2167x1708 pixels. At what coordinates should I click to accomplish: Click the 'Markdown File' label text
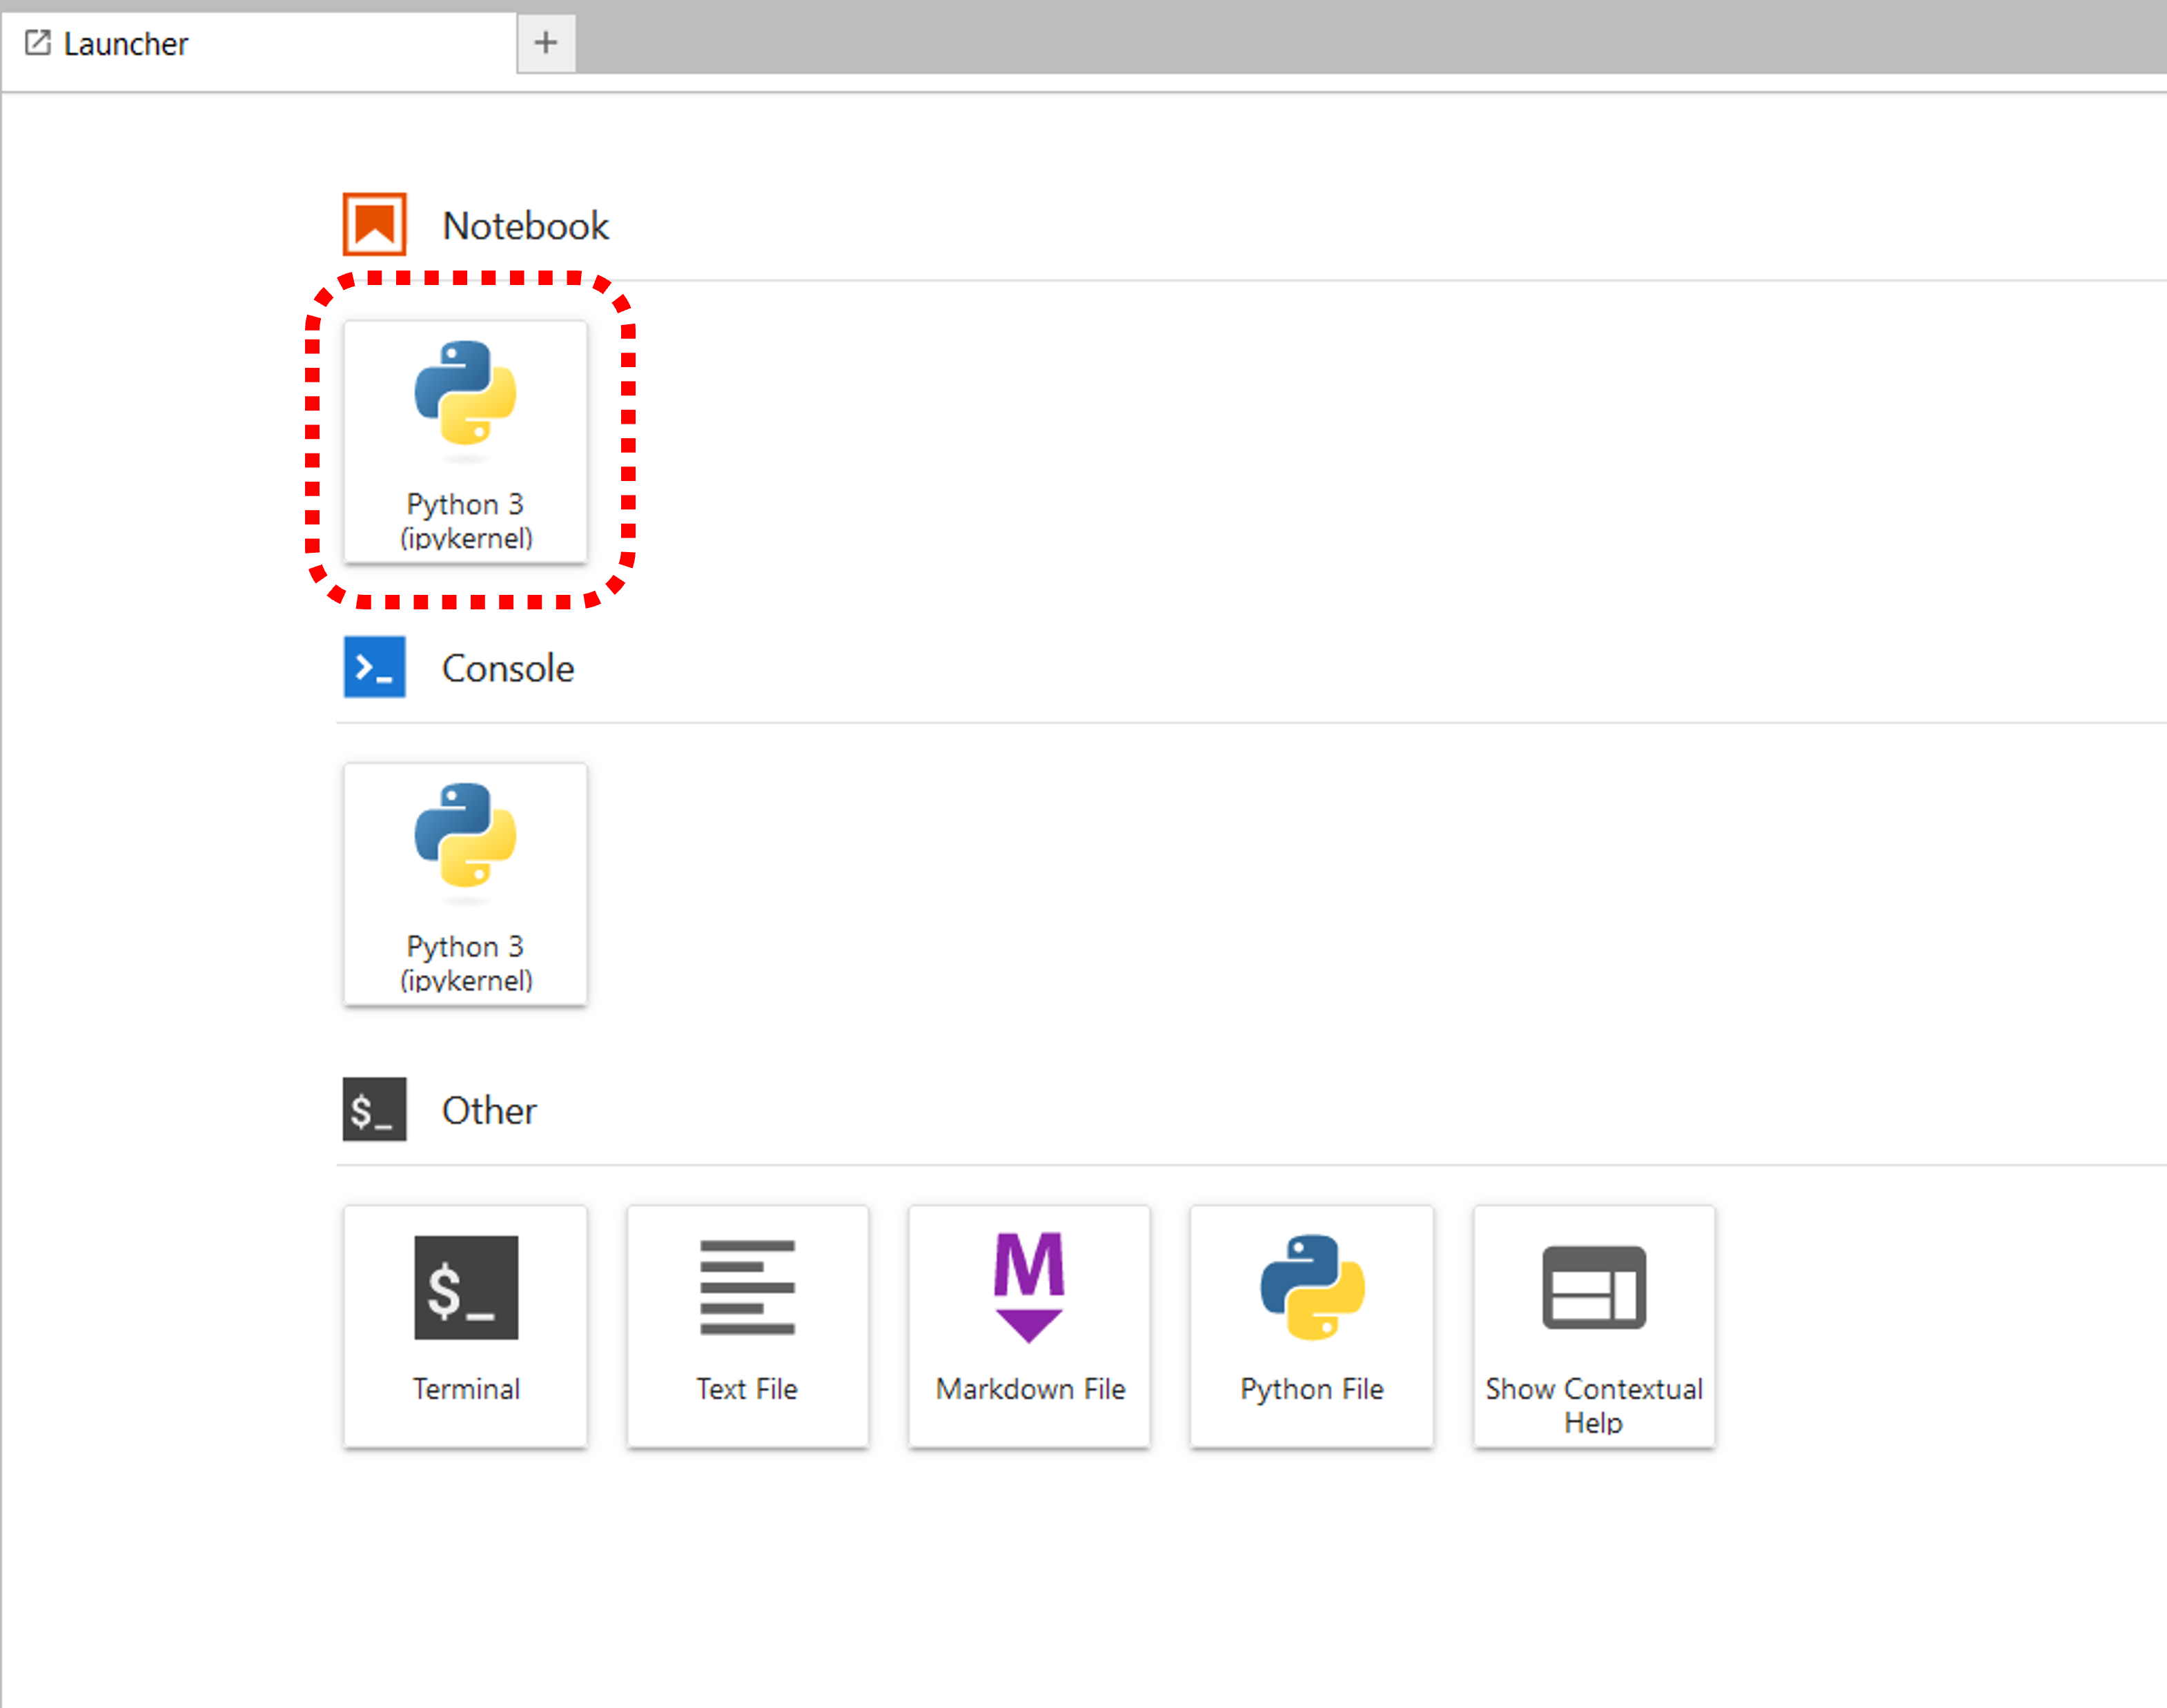tap(1030, 1389)
